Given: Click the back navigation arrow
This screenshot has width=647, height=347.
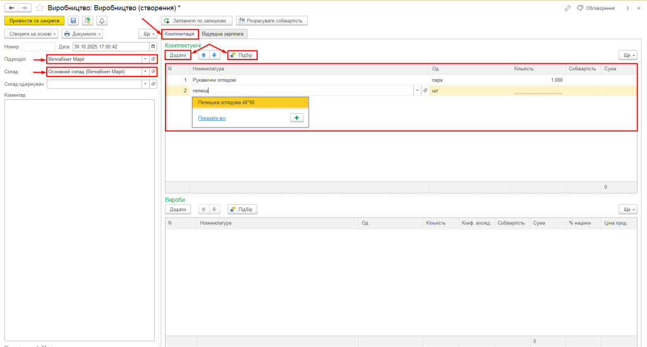Looking at the screenshot, I should [x=11, y=8].
